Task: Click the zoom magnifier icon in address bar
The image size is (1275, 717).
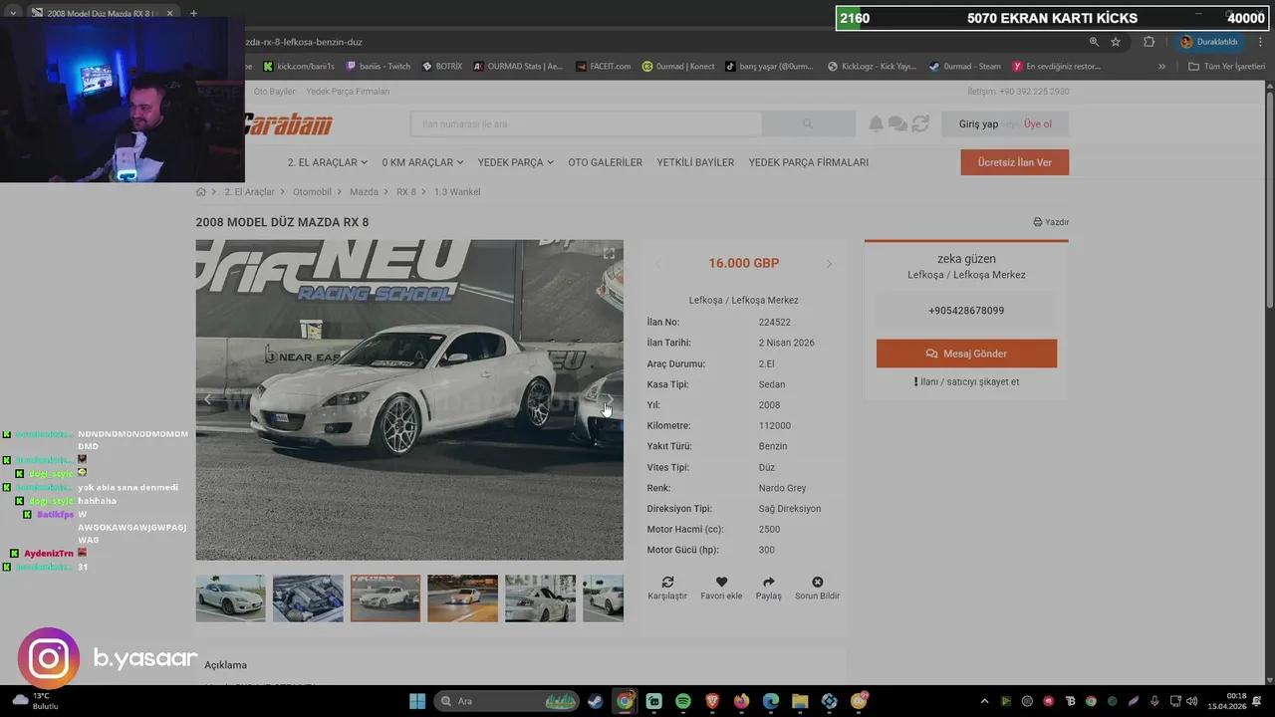Action: click(1094, 42)
